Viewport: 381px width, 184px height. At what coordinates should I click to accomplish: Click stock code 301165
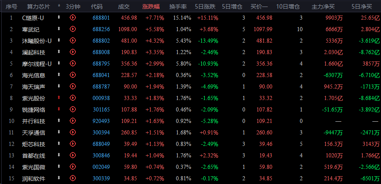[101, 110]
